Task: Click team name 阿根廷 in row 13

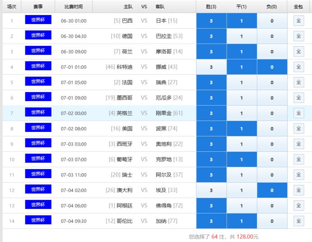Action: pyautogui.click(x=124, y=205)
